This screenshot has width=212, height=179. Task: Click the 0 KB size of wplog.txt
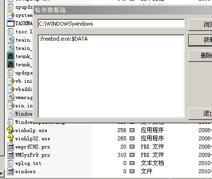(x=129, y=163)
